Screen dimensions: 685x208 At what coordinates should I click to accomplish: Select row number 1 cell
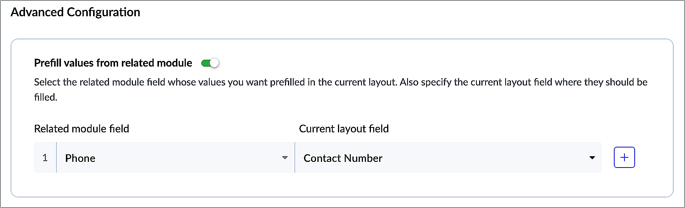pyautogui.click(x=45, y=158)
